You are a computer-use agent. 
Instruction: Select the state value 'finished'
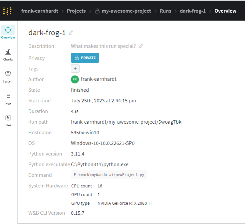tap(80, 90)
